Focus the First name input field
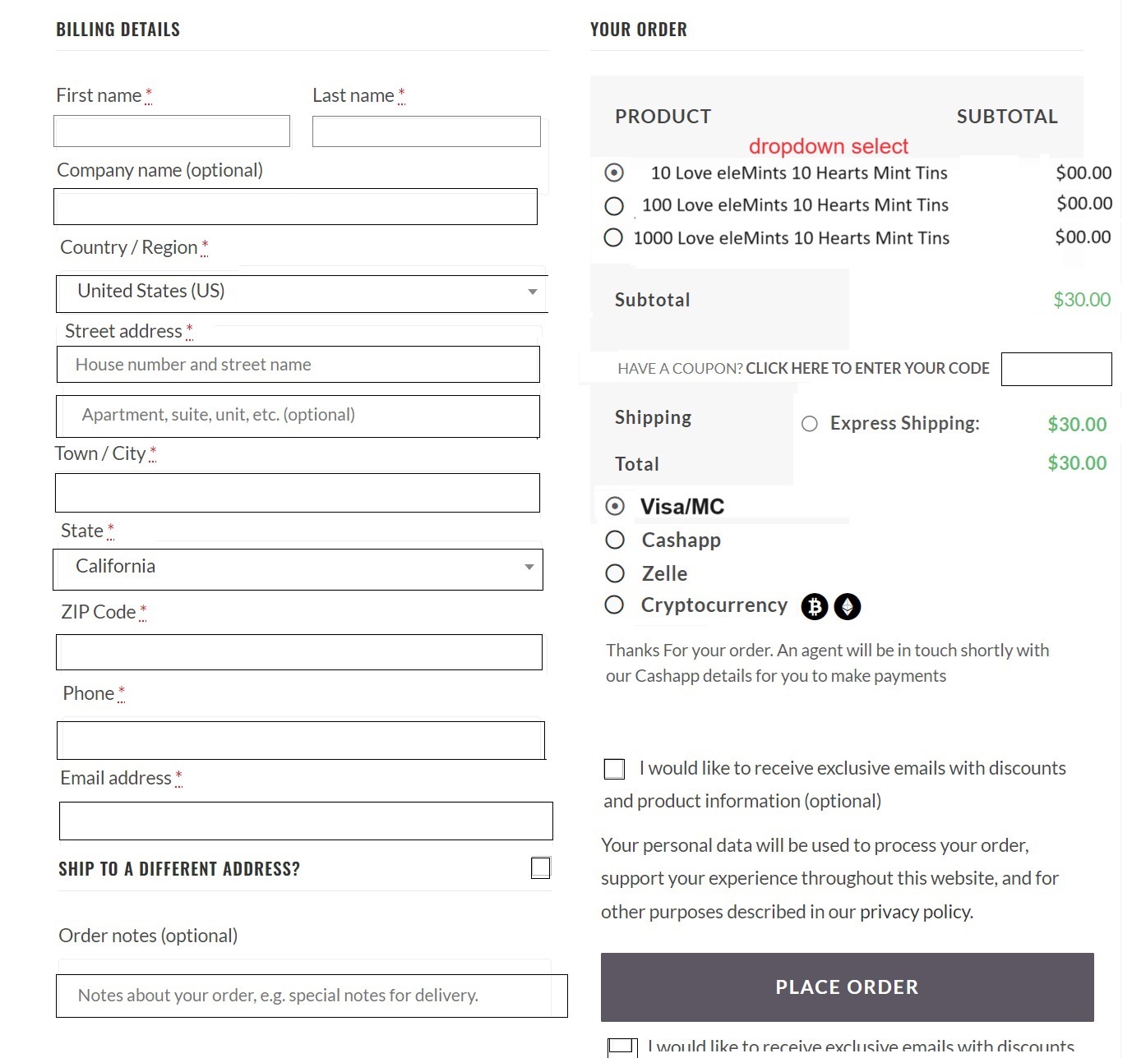This screenshot has height=1058, width=1132. tap(172, 131)
